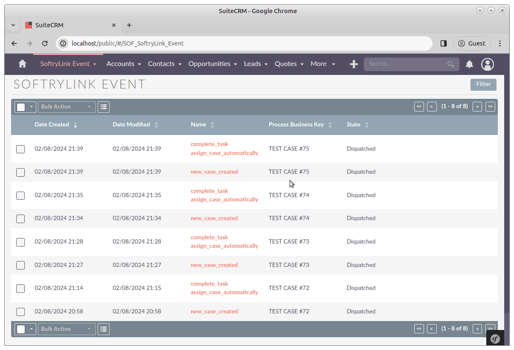Screen dimensions: 514x350
Task: Sort by Date Modified using its sort arrows
Action: click(x=157, y=125)
